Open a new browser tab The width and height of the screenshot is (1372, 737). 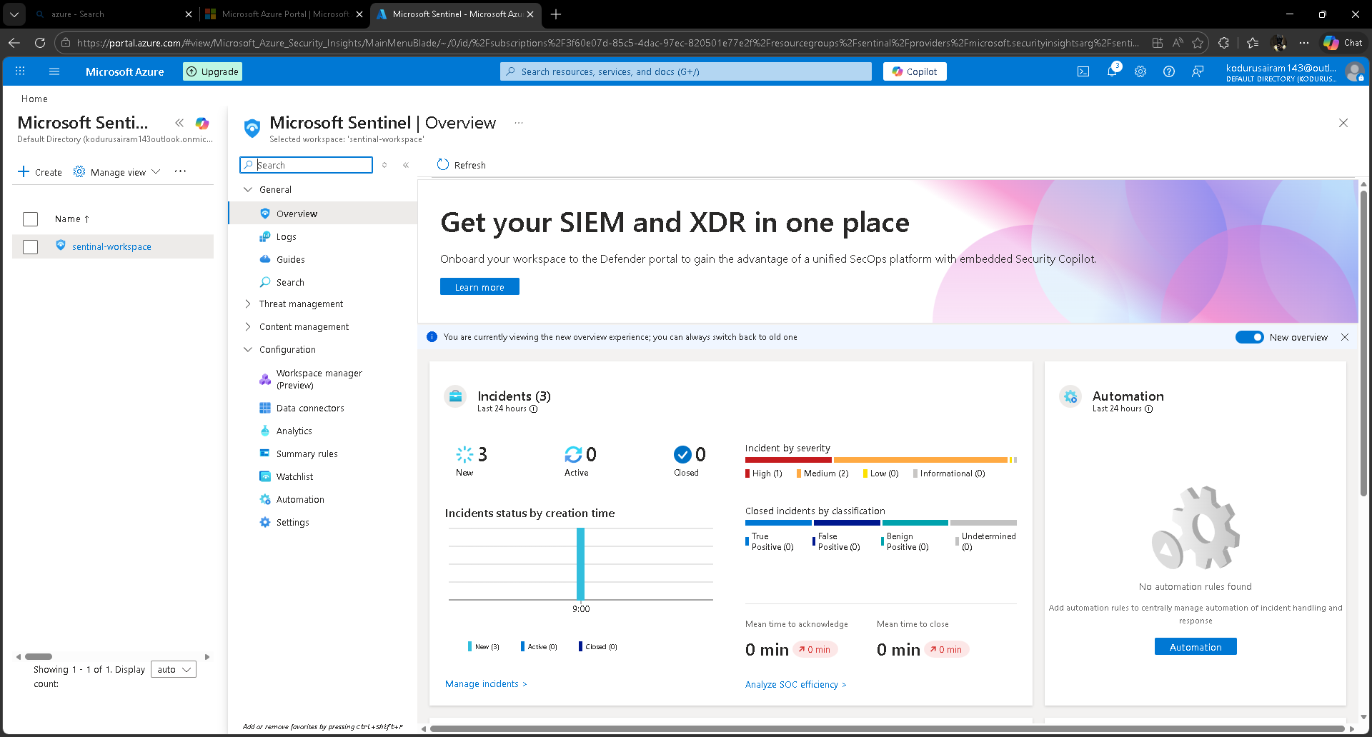click(556, 14)
